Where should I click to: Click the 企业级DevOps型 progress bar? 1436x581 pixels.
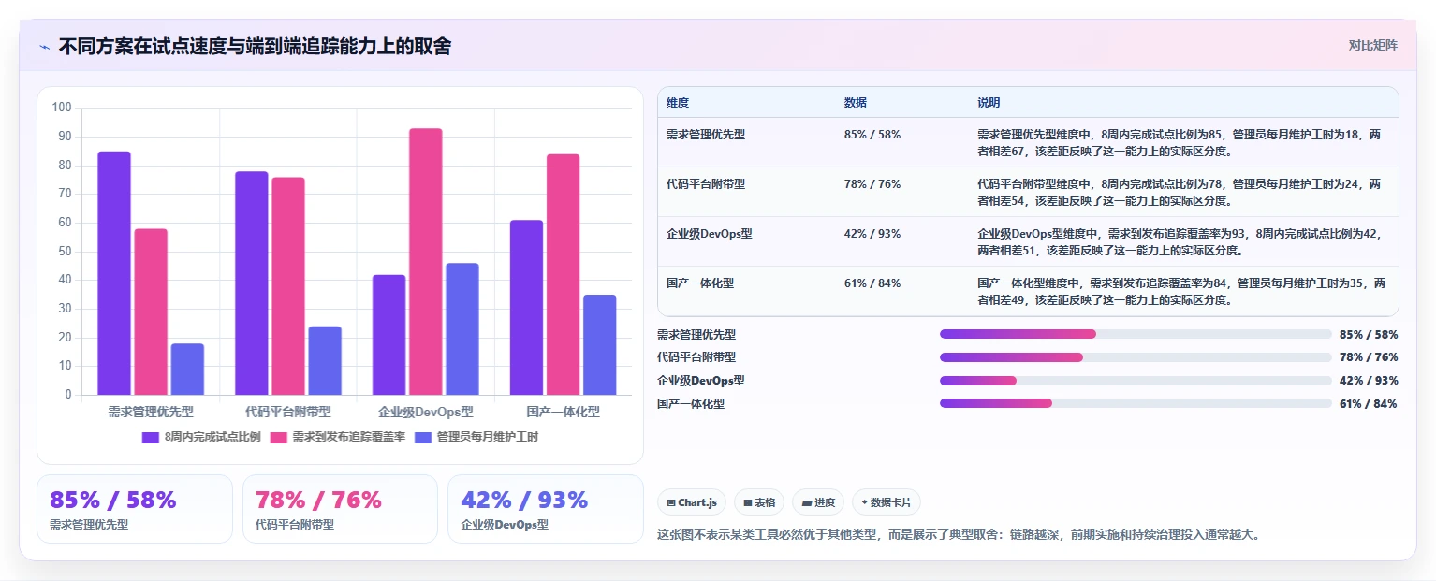[1136, 381]
